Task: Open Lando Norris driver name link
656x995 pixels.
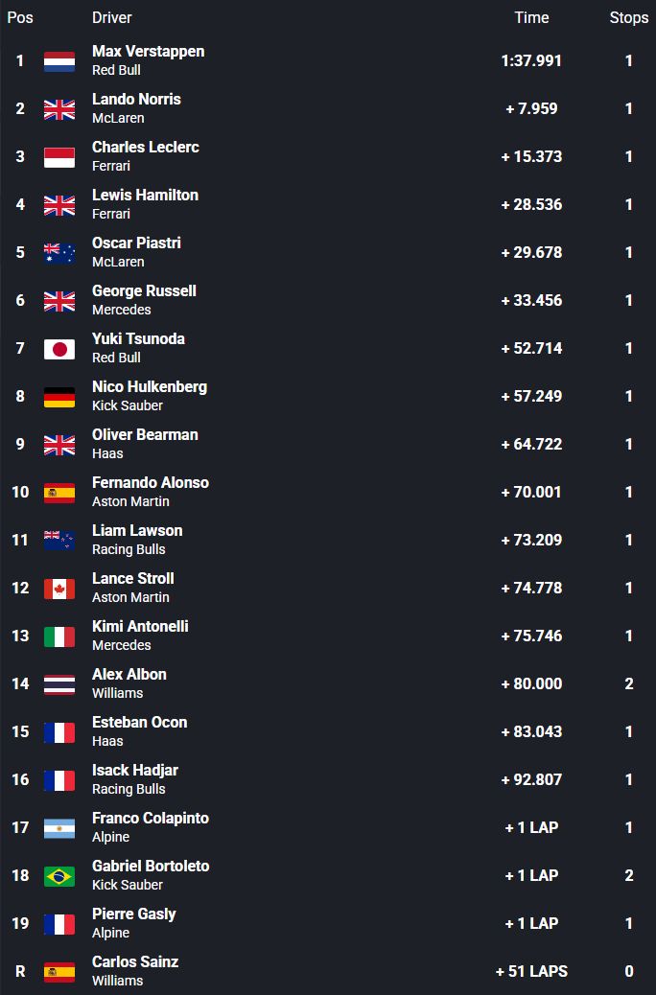Action: (x=136, y=99)
